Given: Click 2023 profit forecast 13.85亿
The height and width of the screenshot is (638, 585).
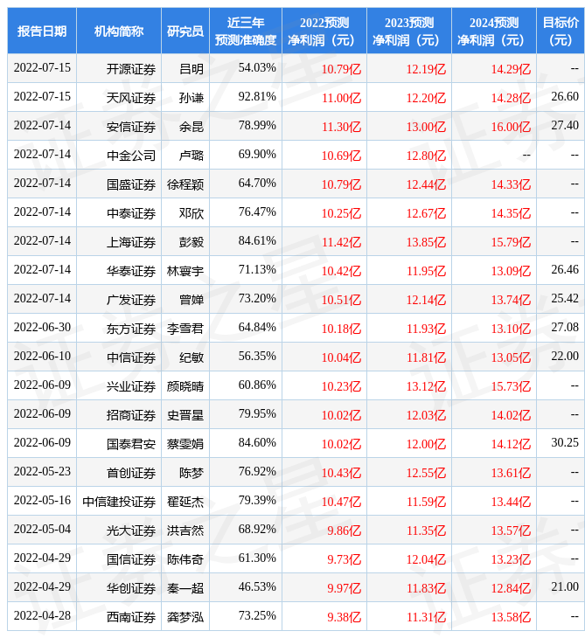Looking at the screenshot, I should [426, 242].
